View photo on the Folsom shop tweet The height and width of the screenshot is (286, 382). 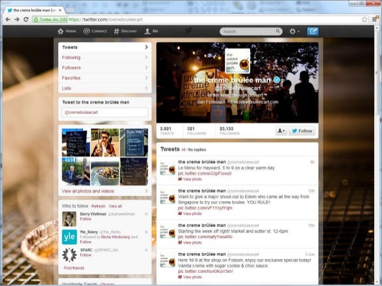click(190, 277)
